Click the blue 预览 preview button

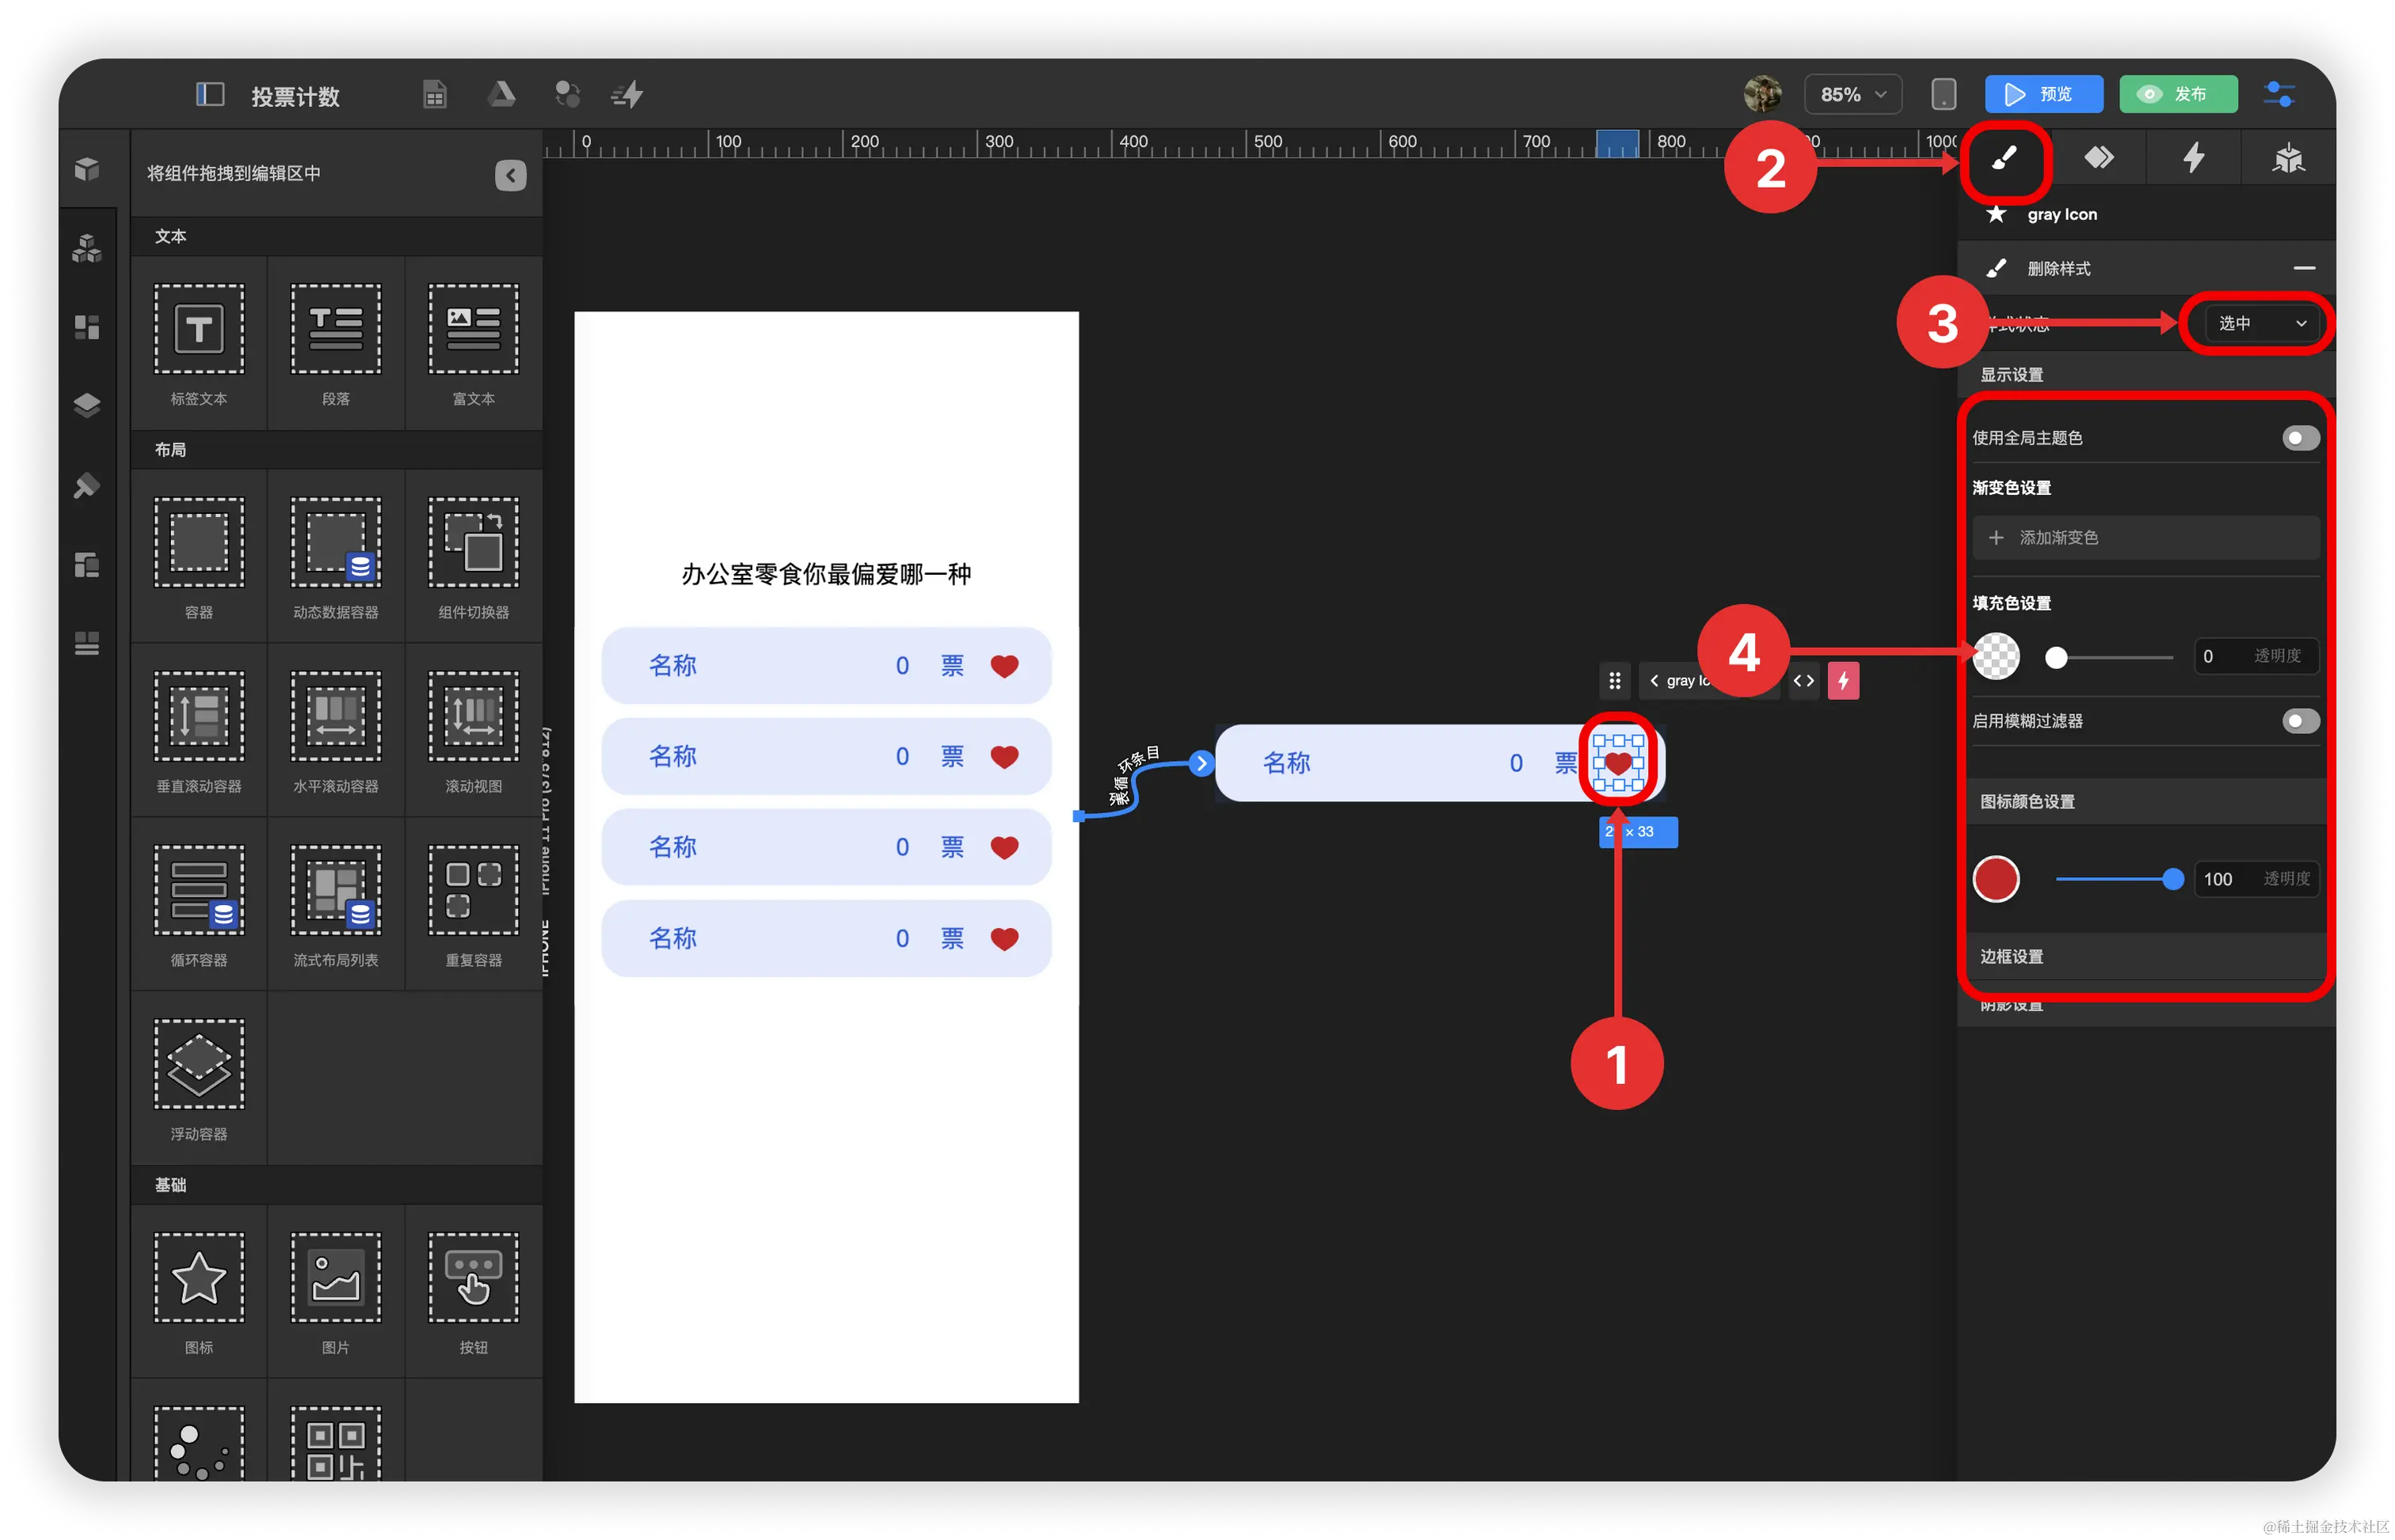[2043, 95]
